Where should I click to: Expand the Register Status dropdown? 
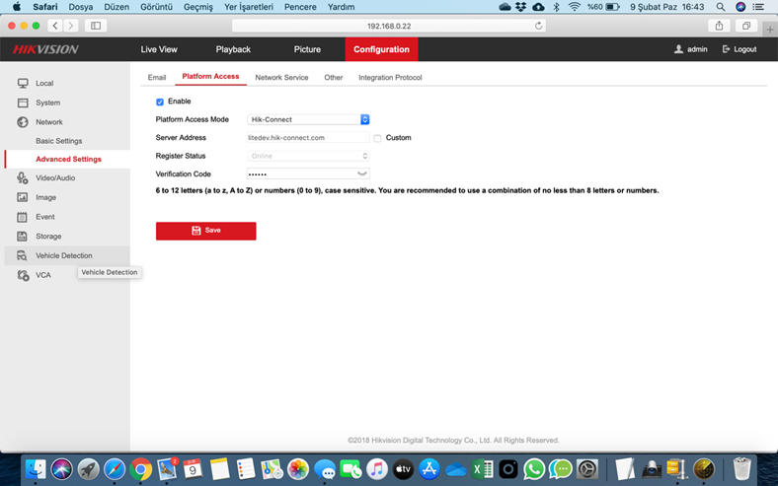pos(308,156)
